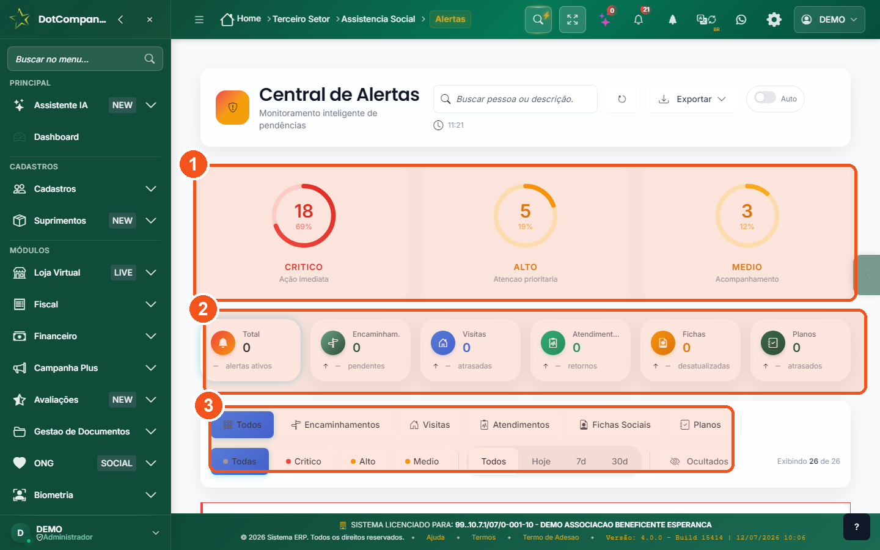Show alerts from last 30d
880x550 pixels.
pos(620,461)
